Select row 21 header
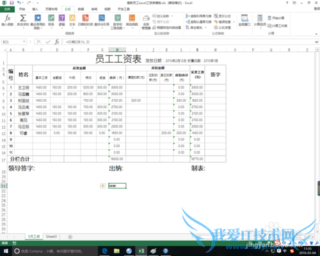 [4, 186]
